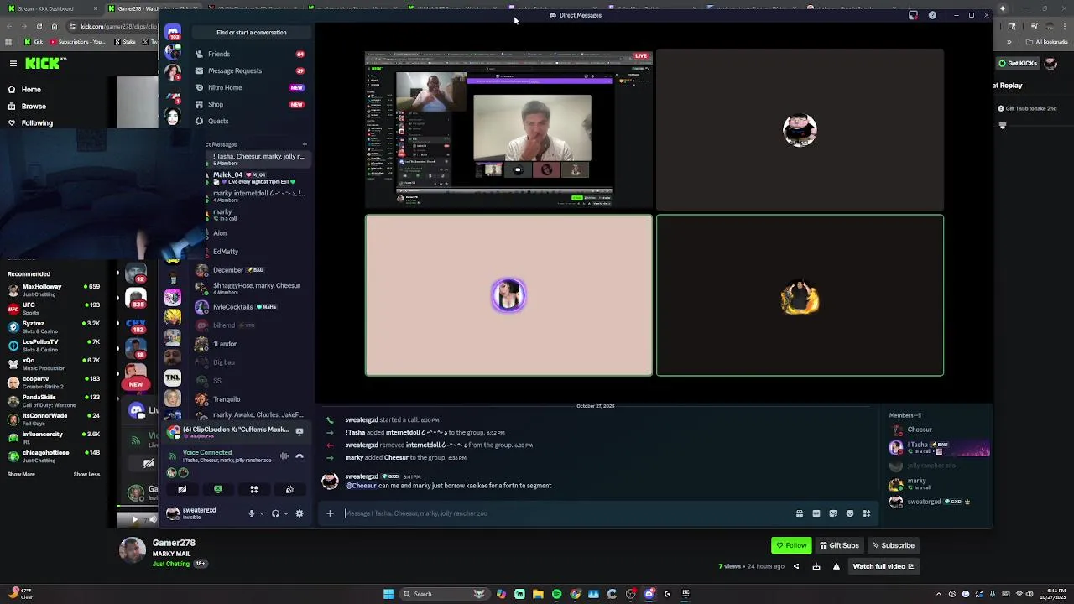Image resolution: width=1074 pixels, height=604 pixels.
Task: Stop watching ClipCloud stream icon
Action: point(300,431)
